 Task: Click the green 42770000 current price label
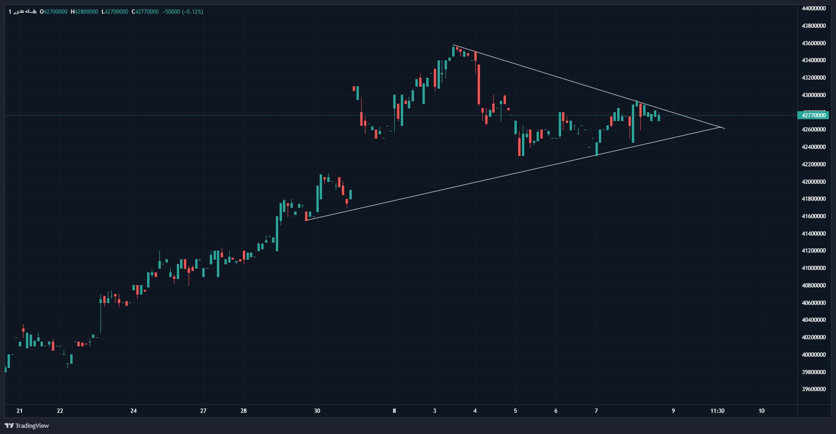(814, 115)
